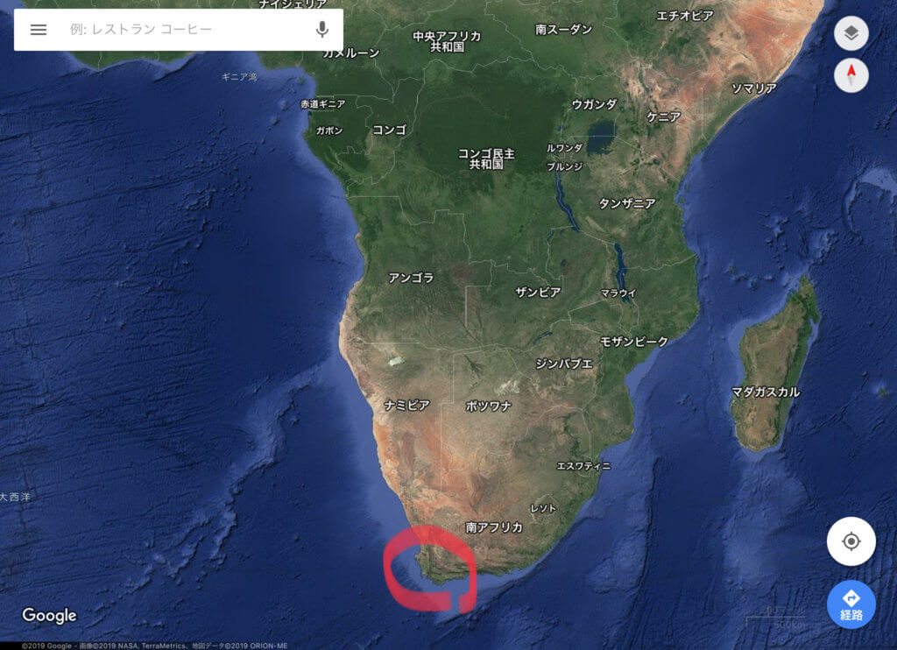
Task: Open the hamburger menu
Action: click(x=39, y=30)
